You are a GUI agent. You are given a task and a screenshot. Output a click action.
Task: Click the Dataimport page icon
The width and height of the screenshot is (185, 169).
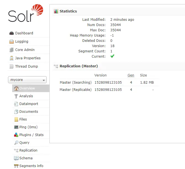pyautogui.click(x=16, y=104)
